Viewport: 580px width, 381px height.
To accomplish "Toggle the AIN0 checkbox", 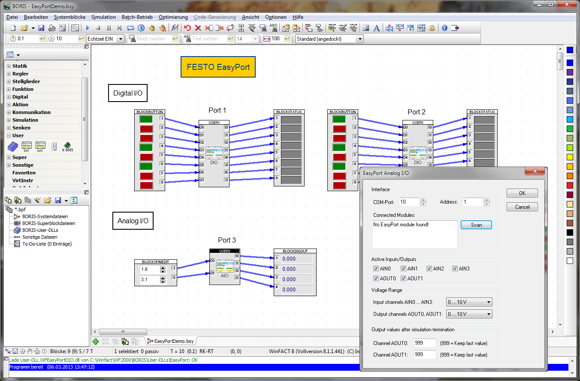I will point(376,269).
